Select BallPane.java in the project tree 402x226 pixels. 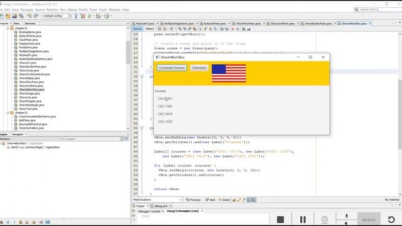27,121
